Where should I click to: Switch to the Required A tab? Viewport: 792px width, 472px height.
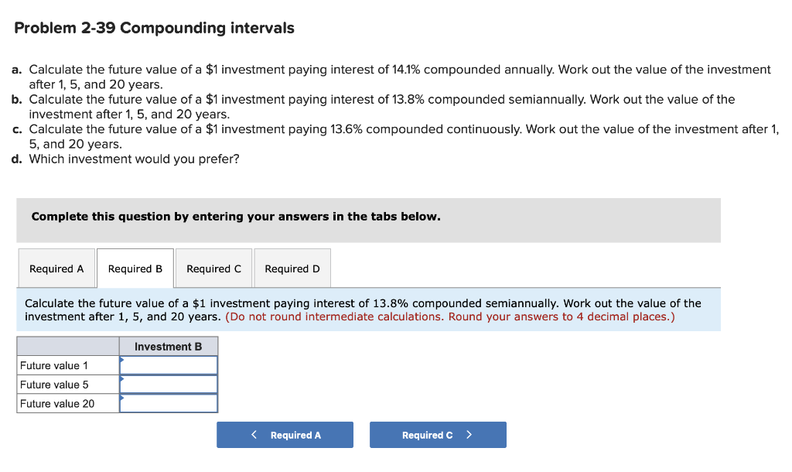[x=56, y=268]
